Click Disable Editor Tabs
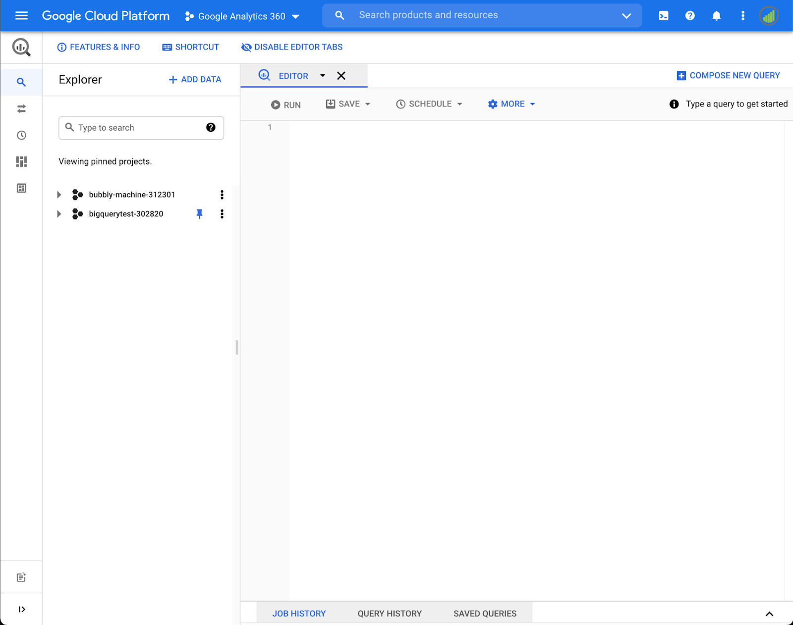 coord(292,47)
